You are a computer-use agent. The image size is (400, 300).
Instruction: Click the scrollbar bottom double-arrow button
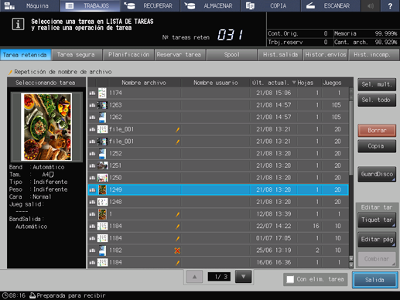350,264
